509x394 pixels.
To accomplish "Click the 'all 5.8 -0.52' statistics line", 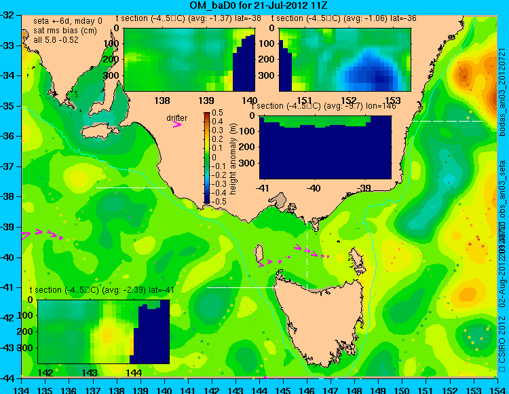I will [x=56, y=39].
